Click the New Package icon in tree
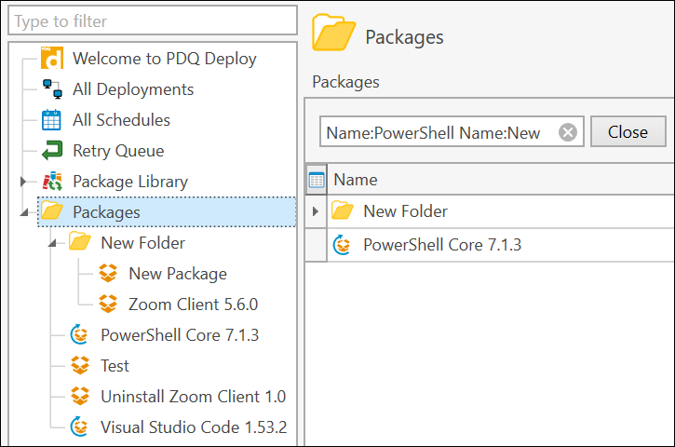The height and width of the screenshot is (447, 675). pyautogui.click(x=108, y=274)
